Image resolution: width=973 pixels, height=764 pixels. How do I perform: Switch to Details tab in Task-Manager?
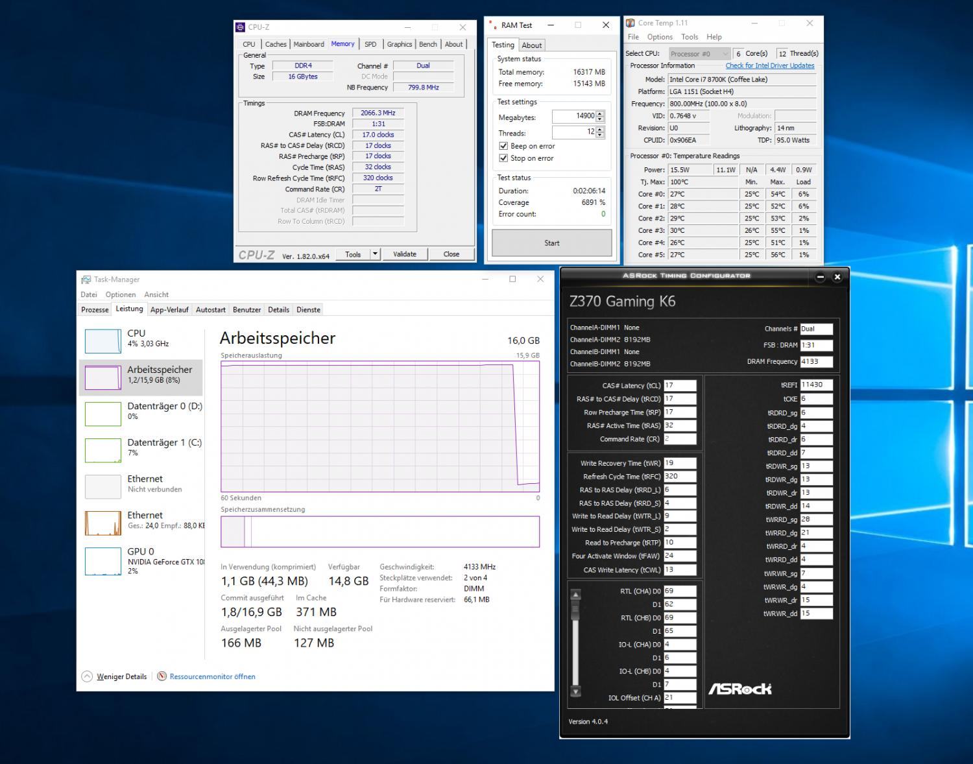pos(279,309)
